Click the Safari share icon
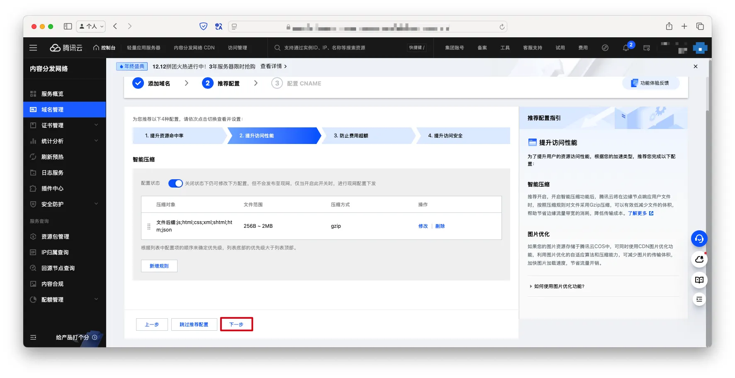This screenshot has width=735, height=378. click(669, 27)
